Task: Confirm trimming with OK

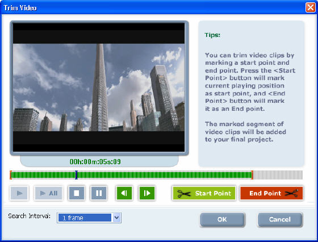Action: [222, 219]
